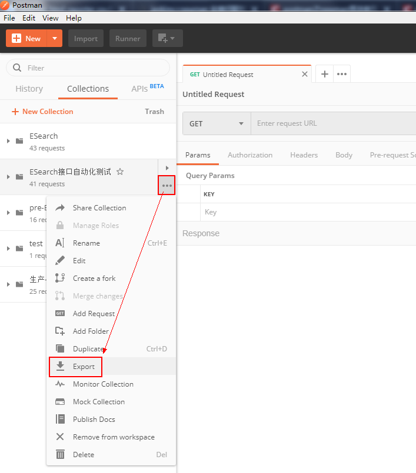Screen dimensions: 416x473
Task: Click the Remove from workspace X icon
Action: pyautogui.click(x=60, y=437)
